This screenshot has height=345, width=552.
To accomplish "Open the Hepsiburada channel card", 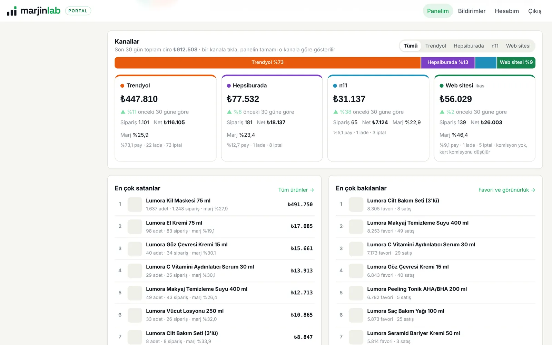I will pos(272,118).
